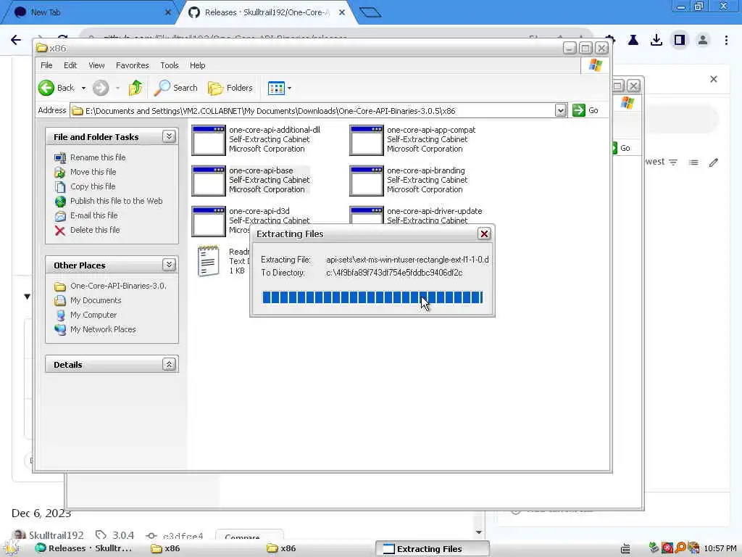742x557 pixels.
Task: Click Move this file
Action: (x=93, y=172)
